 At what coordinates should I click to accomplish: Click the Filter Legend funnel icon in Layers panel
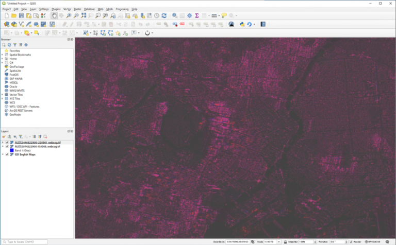(21, 136)
